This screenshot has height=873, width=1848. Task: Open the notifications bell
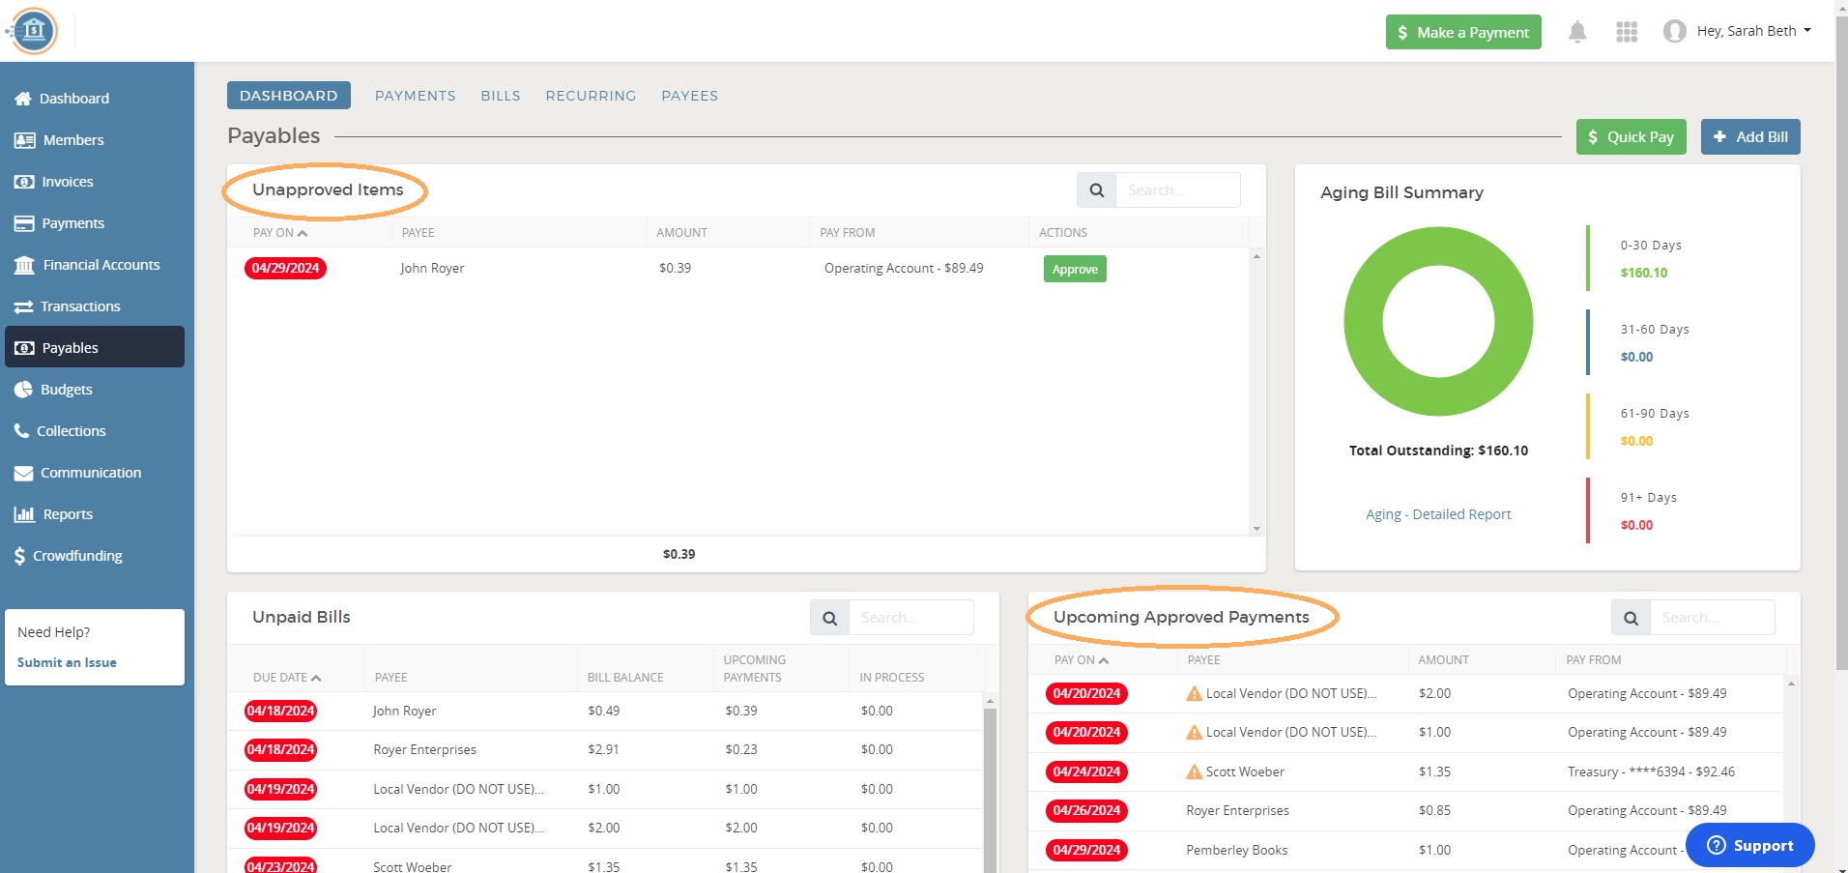1577,31
